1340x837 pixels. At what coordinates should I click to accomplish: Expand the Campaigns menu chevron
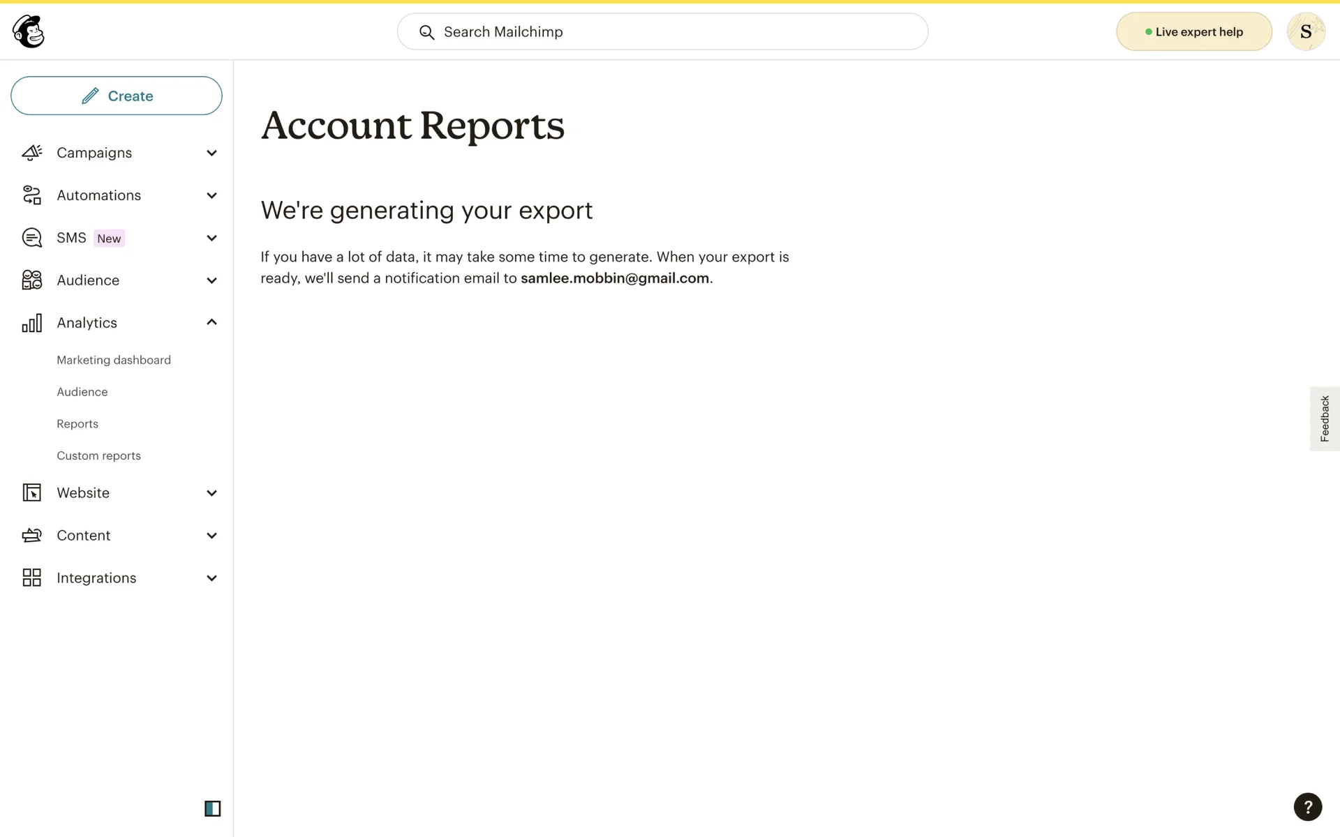click(x=211, y=153)
